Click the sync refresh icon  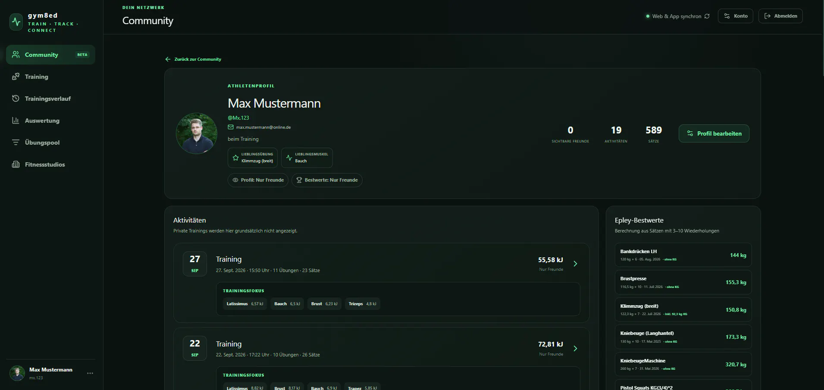pyautogui.click(x=707, y=16)
